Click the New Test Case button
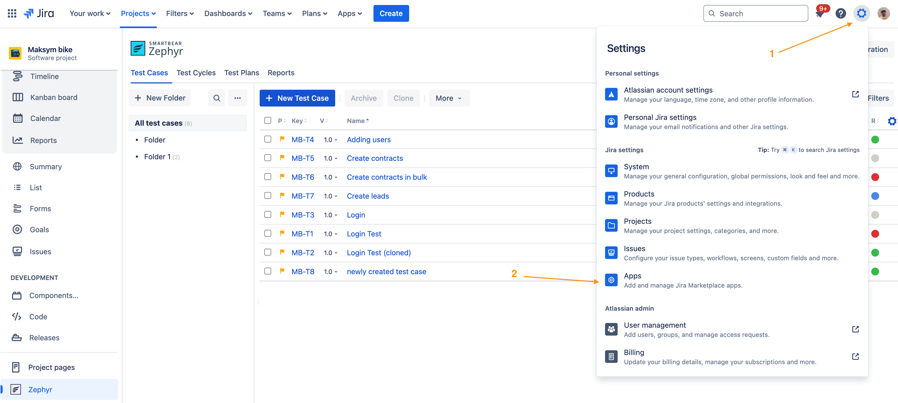898x403 pixels. tap(297, 98)
